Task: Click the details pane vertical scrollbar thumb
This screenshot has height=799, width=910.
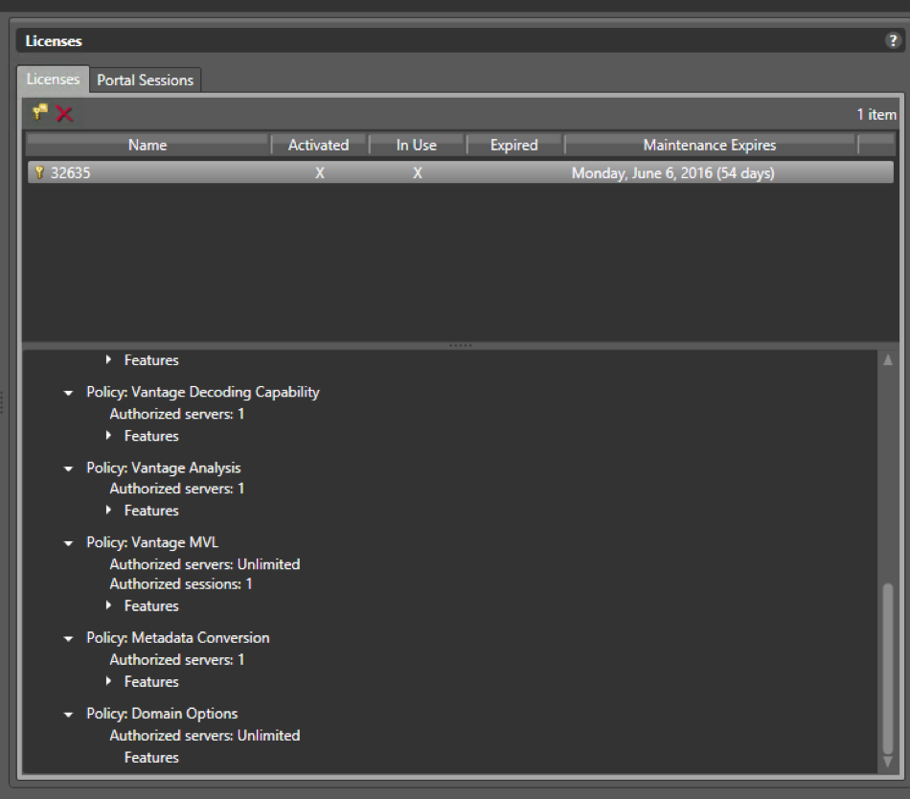Action: click(888, 668)
